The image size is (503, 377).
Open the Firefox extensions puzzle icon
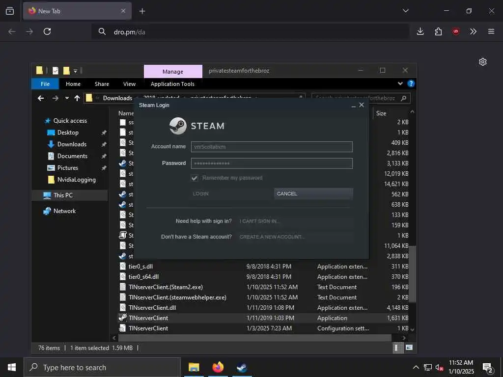tap(438, 31)
